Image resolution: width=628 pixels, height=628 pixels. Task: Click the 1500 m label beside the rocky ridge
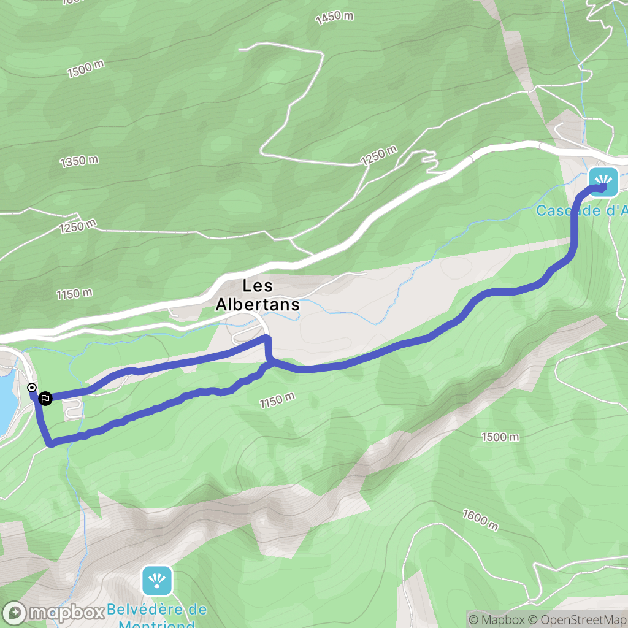500,437
